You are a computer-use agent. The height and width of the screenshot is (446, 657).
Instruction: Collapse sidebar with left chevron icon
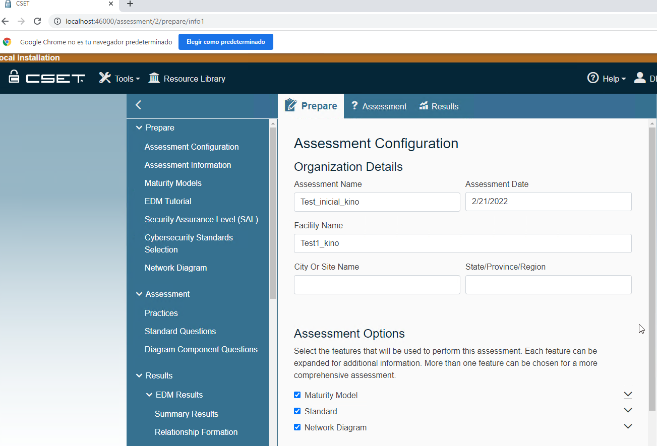point(139,105)
